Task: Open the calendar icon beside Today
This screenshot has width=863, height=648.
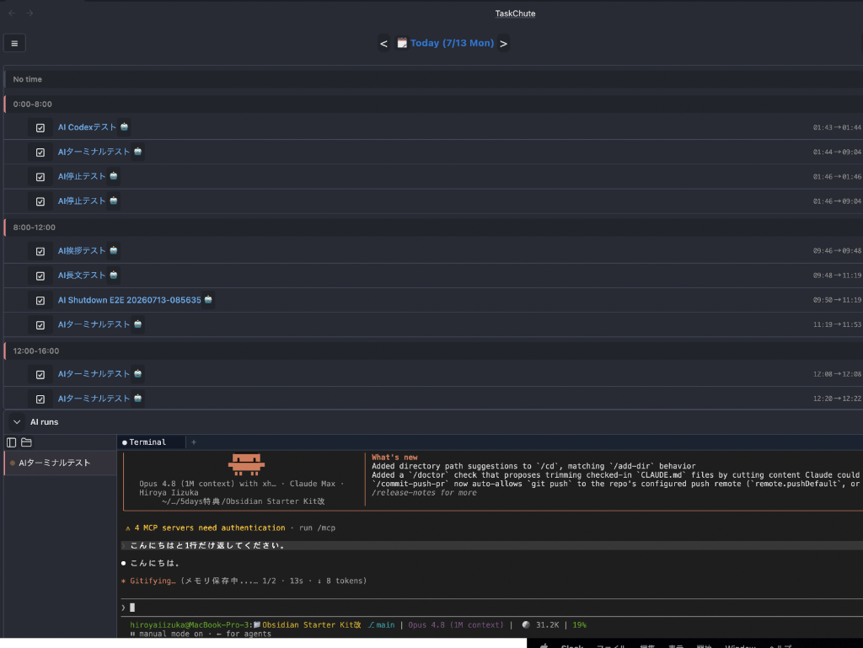Action: (402, 43)
